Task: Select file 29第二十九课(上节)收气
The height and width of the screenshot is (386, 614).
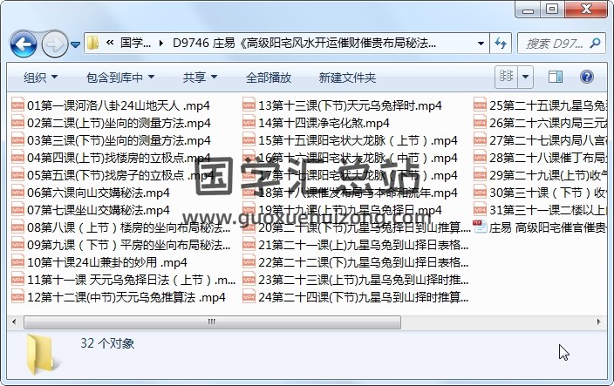Action: click(x=540, y=175)
